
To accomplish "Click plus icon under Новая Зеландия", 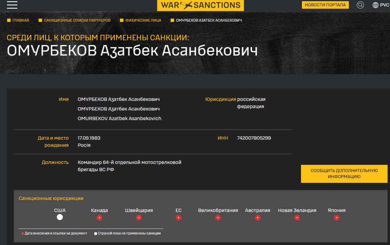I will (x=297, y=218).
